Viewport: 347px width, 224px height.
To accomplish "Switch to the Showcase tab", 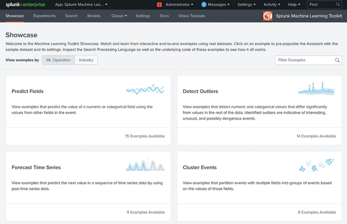I will [14, 16].
